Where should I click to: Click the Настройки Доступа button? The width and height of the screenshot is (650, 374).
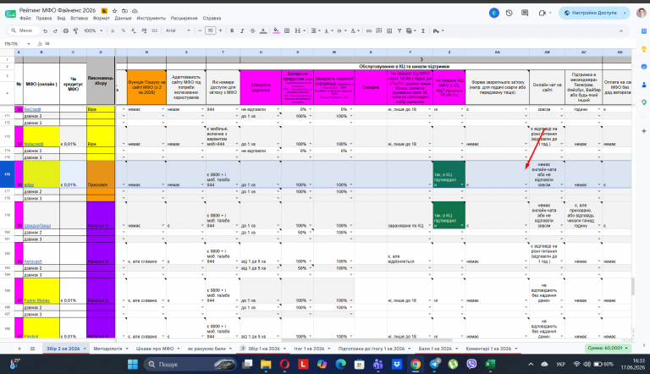point(590,13)
